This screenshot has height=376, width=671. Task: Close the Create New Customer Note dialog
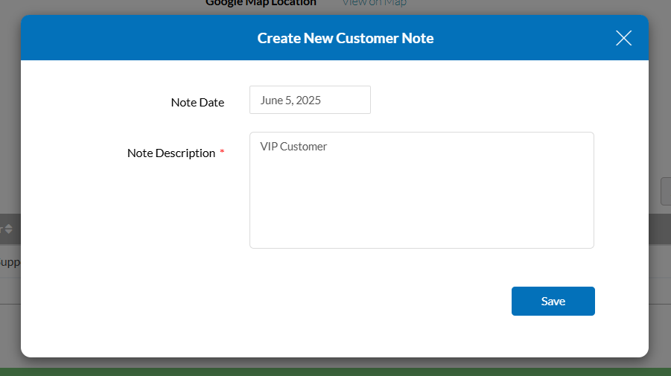tap(623, 38)
